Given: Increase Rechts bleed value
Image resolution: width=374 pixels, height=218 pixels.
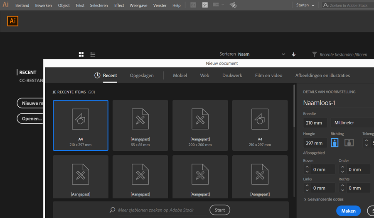Looking at the screenshot, I should [342, 185].
